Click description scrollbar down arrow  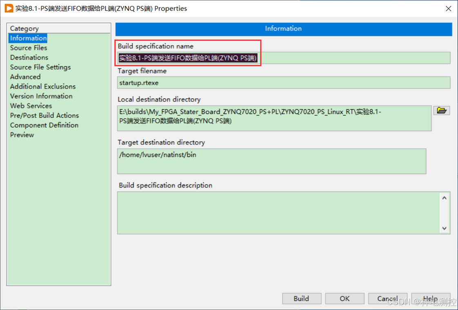tap(444, 228)
